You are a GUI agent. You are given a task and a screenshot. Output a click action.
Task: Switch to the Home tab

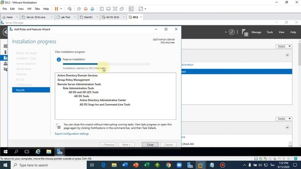(x=9, y=17)
